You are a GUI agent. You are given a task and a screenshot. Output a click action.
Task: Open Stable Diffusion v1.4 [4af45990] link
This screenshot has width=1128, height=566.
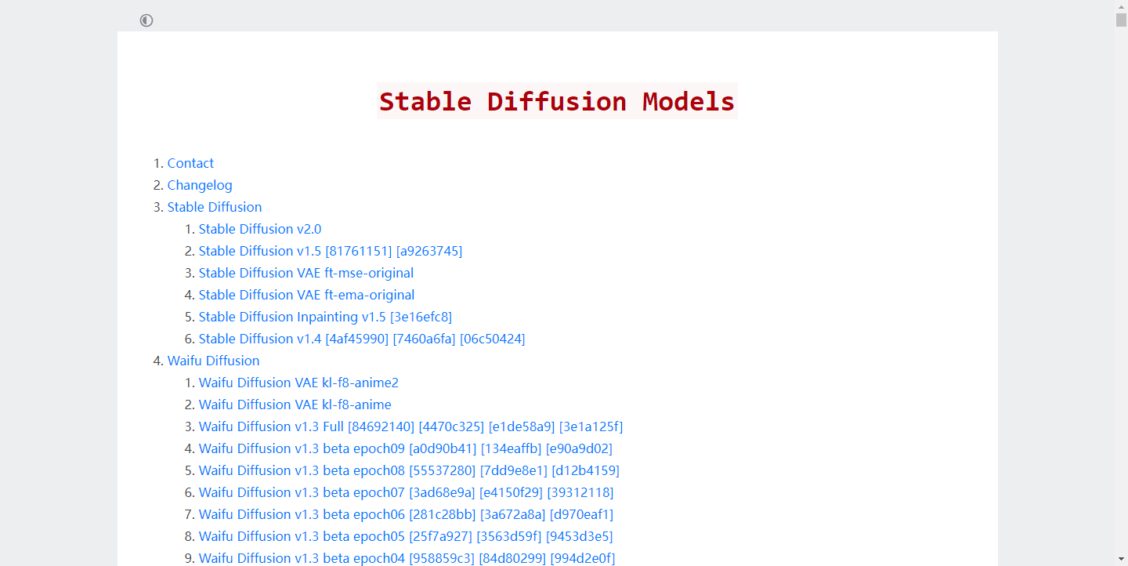[x=362, y=339]
